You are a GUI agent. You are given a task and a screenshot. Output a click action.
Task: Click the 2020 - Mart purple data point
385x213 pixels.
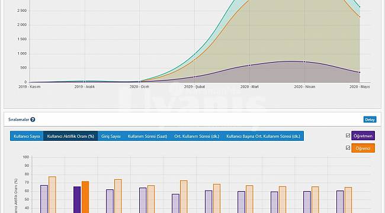[x=249, y=65]
